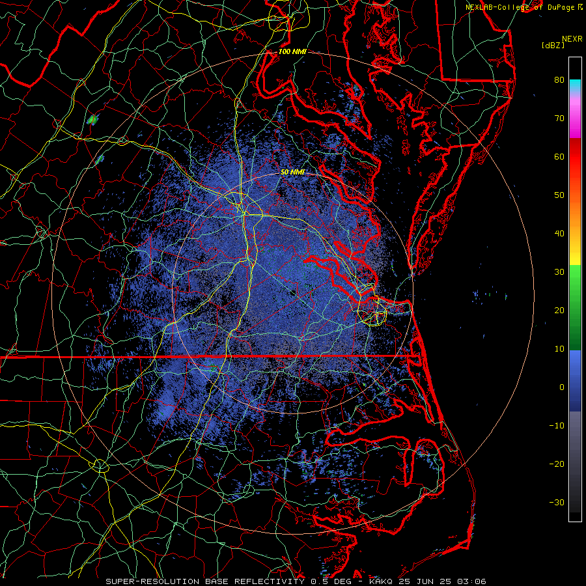Click the 0 dBZ scale value
The height and width of the screenshot is (586, 586).
coord(562,387)
